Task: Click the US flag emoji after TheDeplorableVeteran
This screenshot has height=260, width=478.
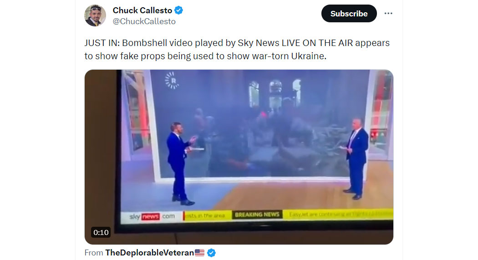Action: (x=200, y=253)
